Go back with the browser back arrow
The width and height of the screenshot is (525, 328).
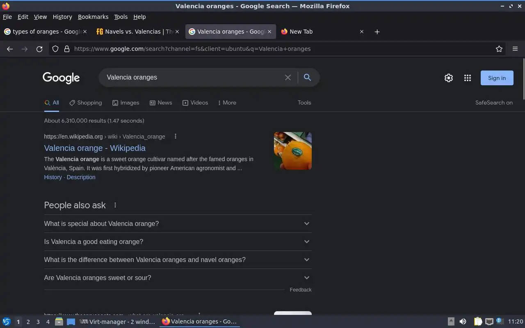pyautogui.click(x=10, y=49)
